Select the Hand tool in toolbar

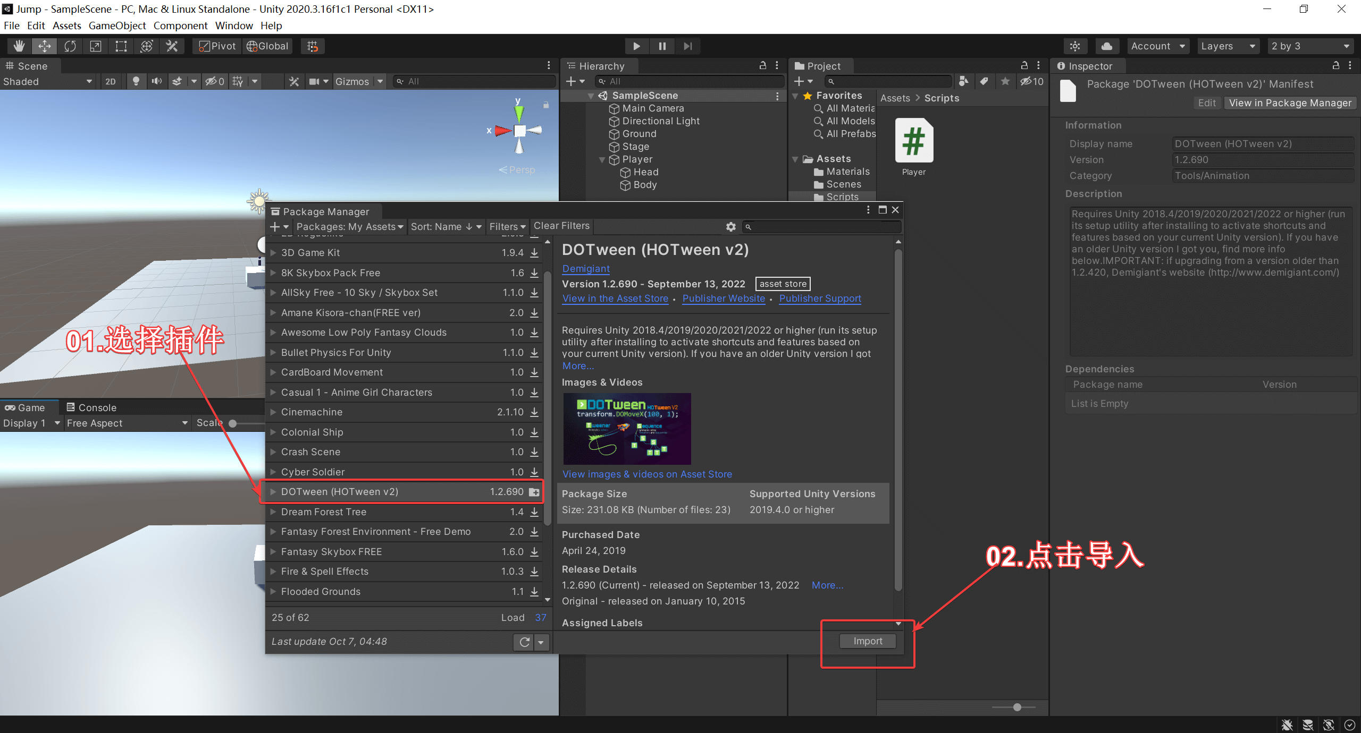(x=19, y=46)
